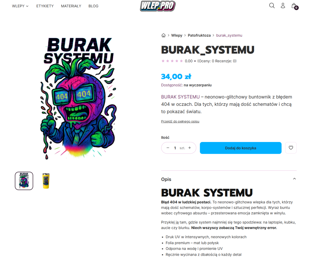
Task: Click the Dodaj do koszyka button
Action: pyautogui.click(x=241, y=148)
